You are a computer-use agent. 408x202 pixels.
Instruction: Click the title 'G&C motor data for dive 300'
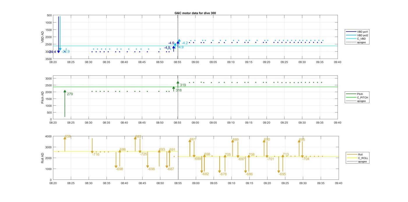click(x=195, y=13)
